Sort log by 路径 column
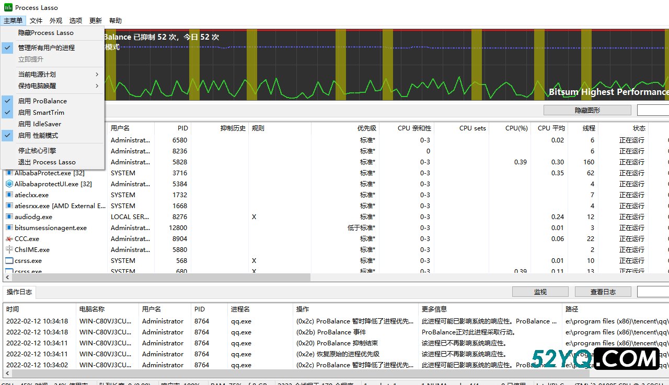 click(x=616, y=309)
